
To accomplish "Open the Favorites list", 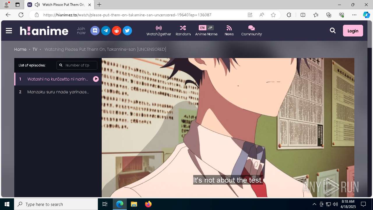I will click(x=316, y=15).
